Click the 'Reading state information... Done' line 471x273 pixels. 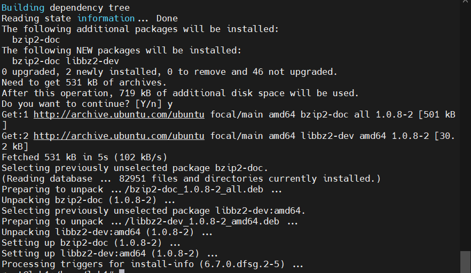pos(89,18)
